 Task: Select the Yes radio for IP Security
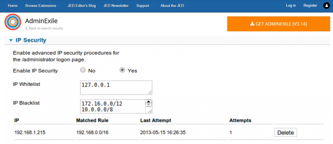[x=122, y=70]
